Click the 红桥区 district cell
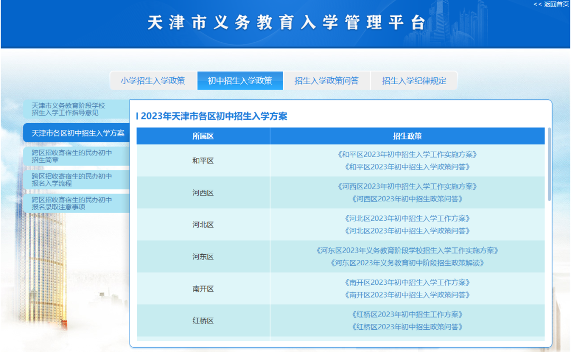 point(203,321)
